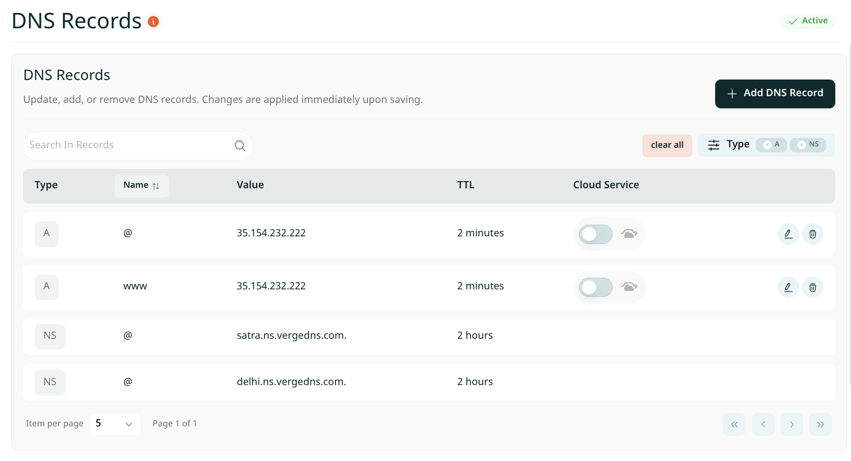
Task: Delete the www A record with trash icon
Action: pyautogui.click(x=812, y=287)
